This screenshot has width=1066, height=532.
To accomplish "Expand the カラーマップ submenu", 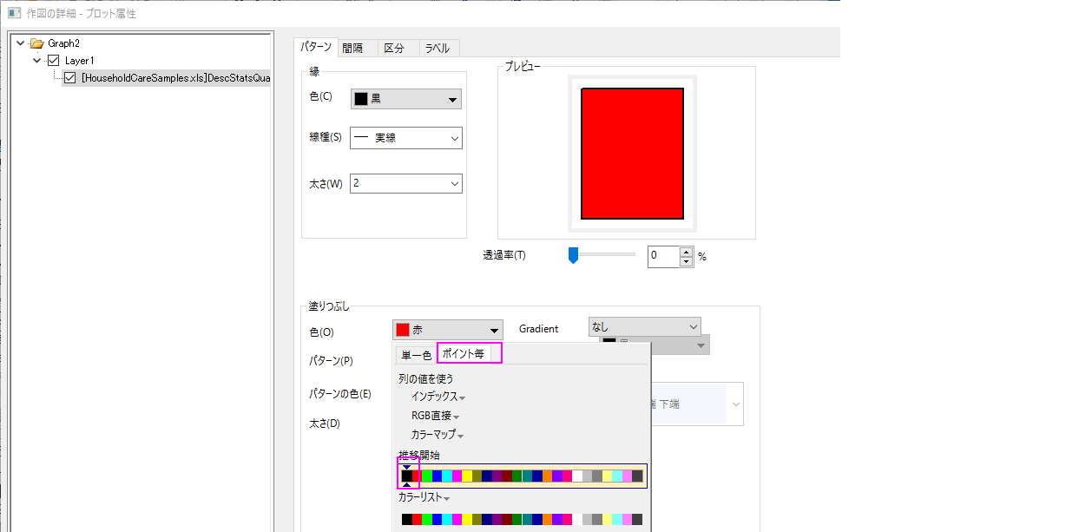I will tap(438, 435).
